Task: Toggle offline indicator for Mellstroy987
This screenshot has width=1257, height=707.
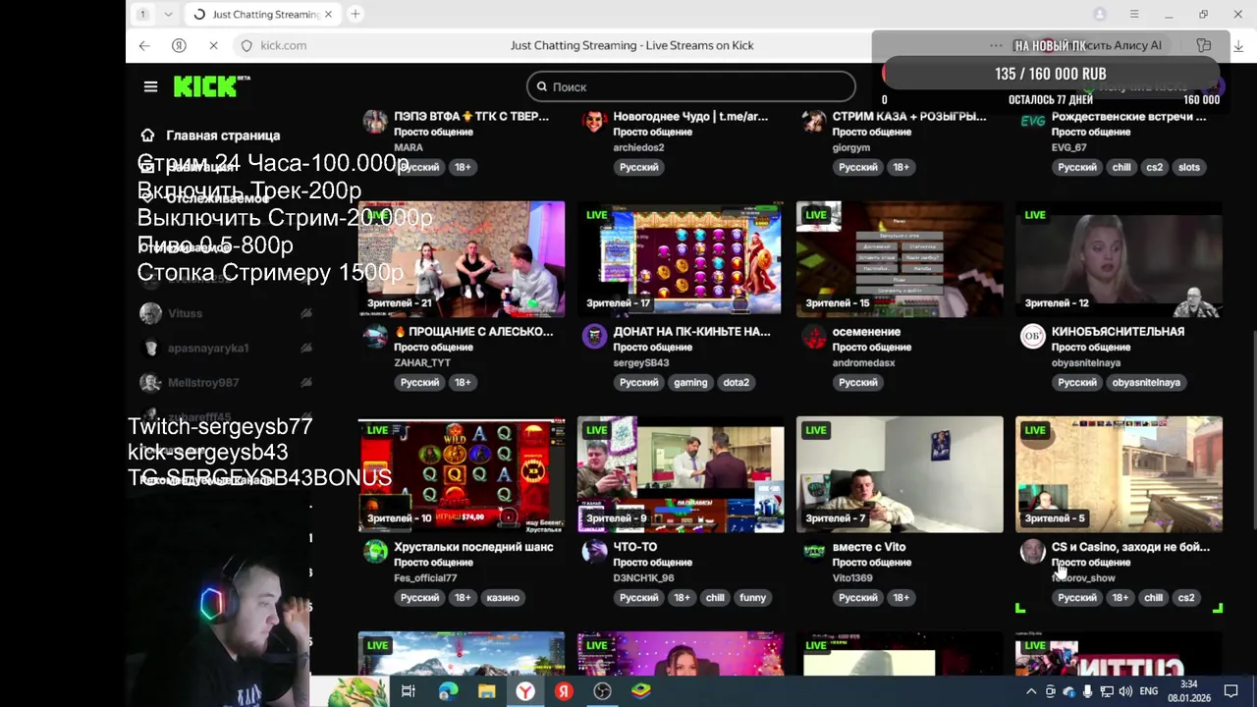Action: 306,382
